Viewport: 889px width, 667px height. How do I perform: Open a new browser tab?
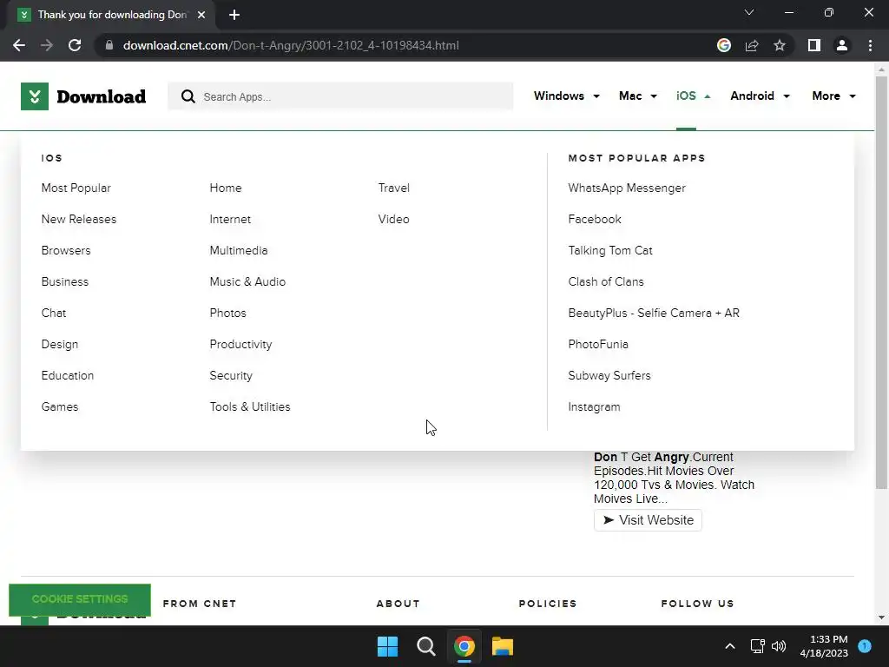234,15
